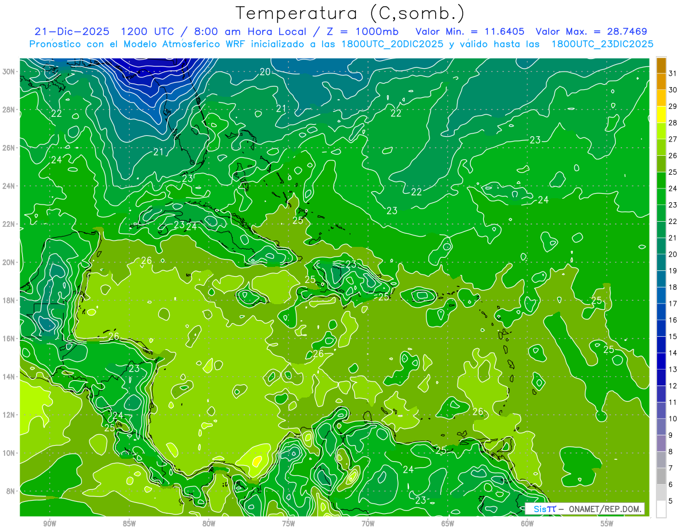Click the '28N' latitude axis label
Screen dimensions: 688x531
(10, 109)
